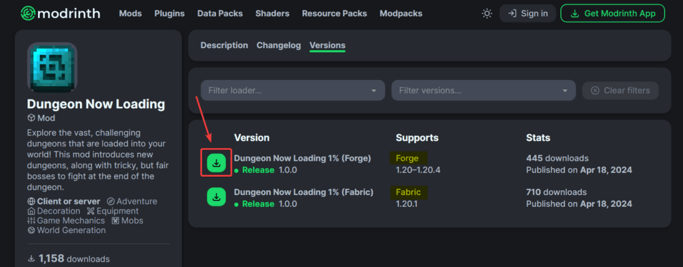Open the Shaders section
This screenshot has height=267, width=683.
tap(272, 13)
